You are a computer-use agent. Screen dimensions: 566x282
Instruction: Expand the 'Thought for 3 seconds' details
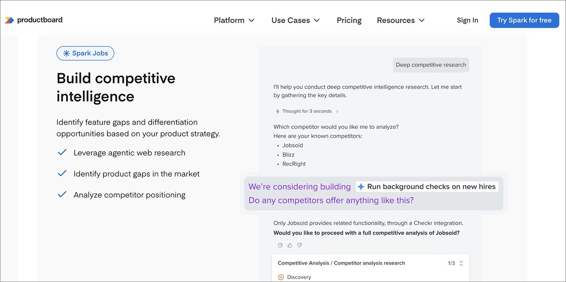pyautogui.click(x=337, y=111)
